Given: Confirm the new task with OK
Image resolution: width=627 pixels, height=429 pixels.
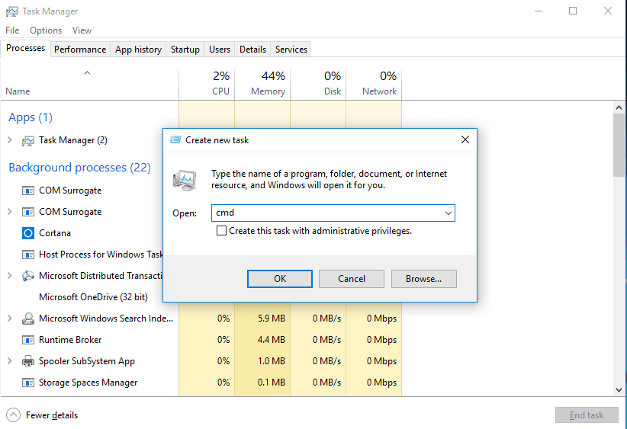Looking at the screenshot, I should point(280,279).
